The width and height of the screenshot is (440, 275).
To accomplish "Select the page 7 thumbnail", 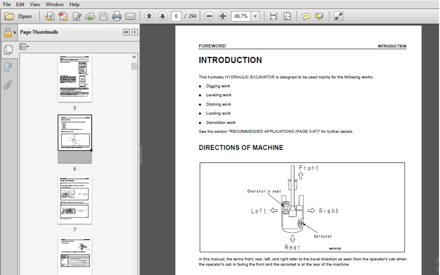I will 75,200.
